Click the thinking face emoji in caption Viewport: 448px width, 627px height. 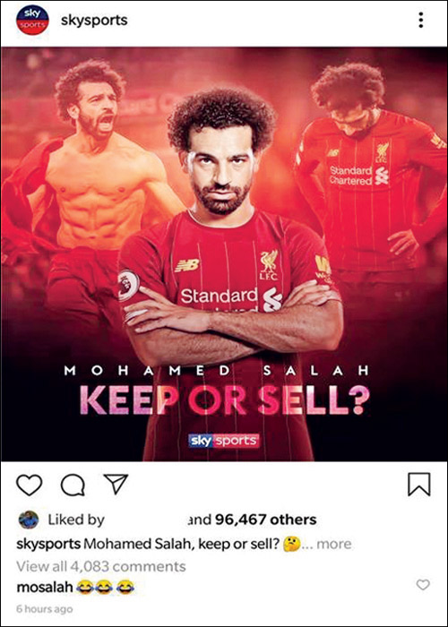[292, 544]
